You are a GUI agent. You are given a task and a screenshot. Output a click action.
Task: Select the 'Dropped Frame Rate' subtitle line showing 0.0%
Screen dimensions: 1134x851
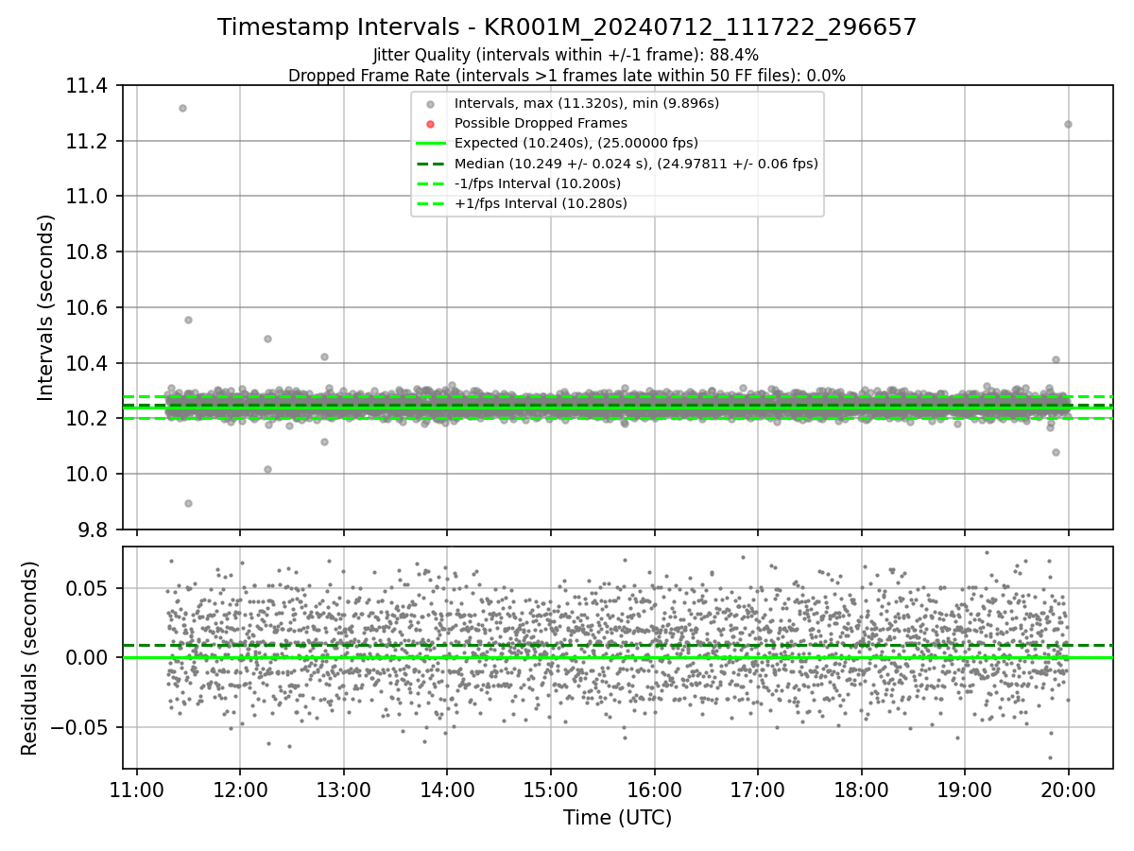click(x=567, y=76)
